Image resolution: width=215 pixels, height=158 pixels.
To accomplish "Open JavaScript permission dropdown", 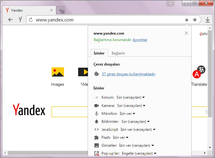I will point(138,130).
